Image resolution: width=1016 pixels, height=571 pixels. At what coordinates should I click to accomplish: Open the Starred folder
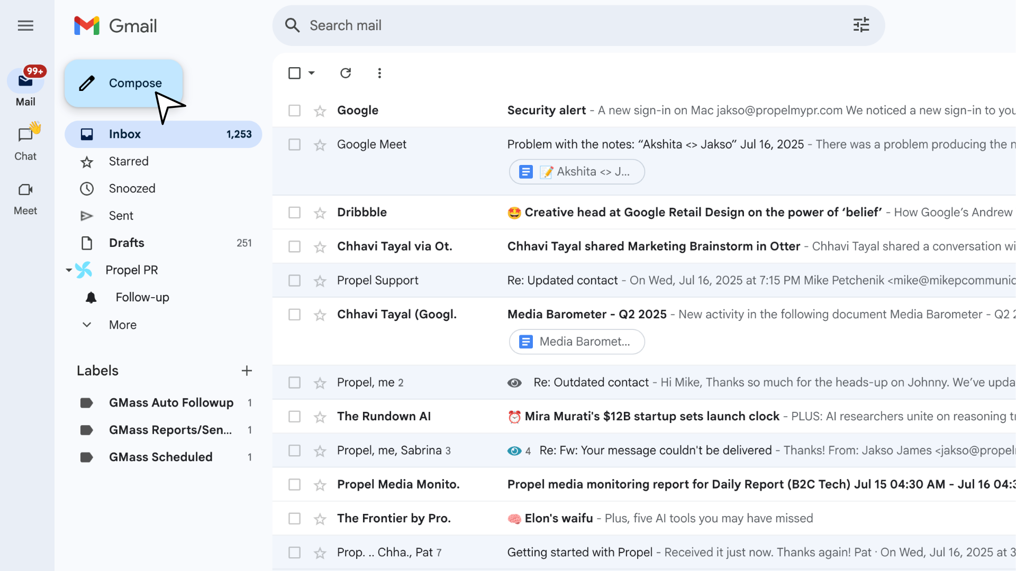(x=164, y=161)
